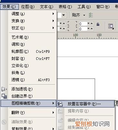Toggle the lock ratio padlock icon
Viewport: 118px width, 130px height.
point(98,24)
